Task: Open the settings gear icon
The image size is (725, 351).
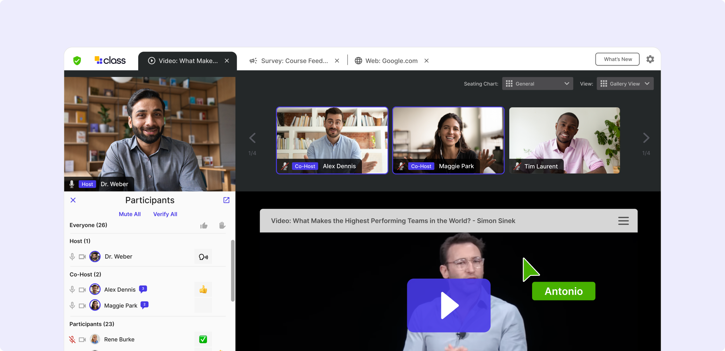Action: [x=650, y=59]
